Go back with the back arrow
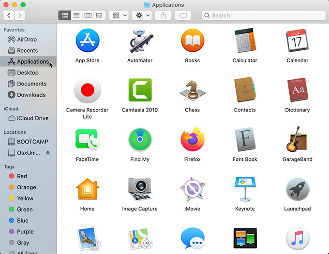Image resolution: width=329 pixels, height=254 pixels. coord(9,15)
